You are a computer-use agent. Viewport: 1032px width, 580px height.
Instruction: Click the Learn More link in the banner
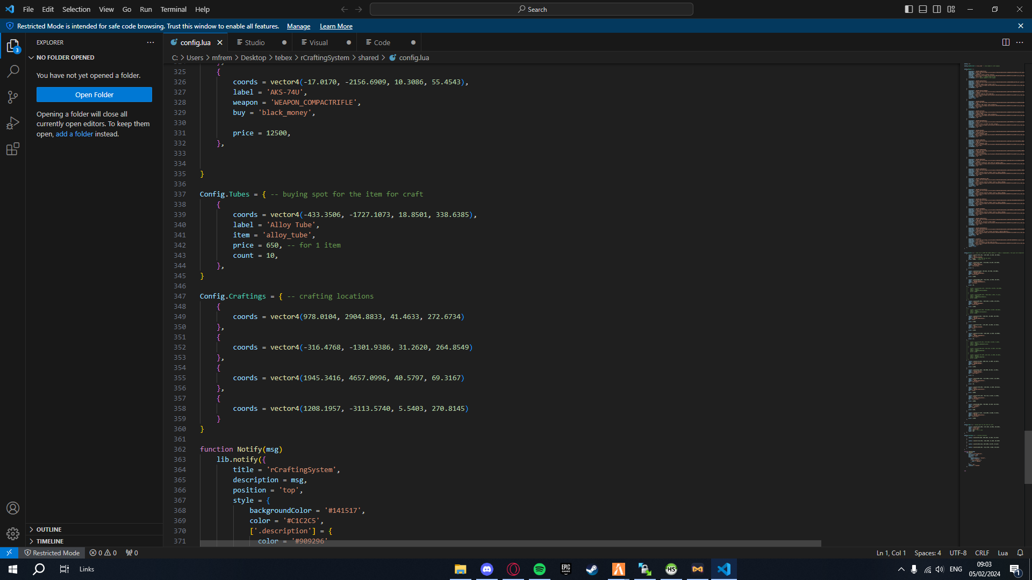click(x=335, y=26)
